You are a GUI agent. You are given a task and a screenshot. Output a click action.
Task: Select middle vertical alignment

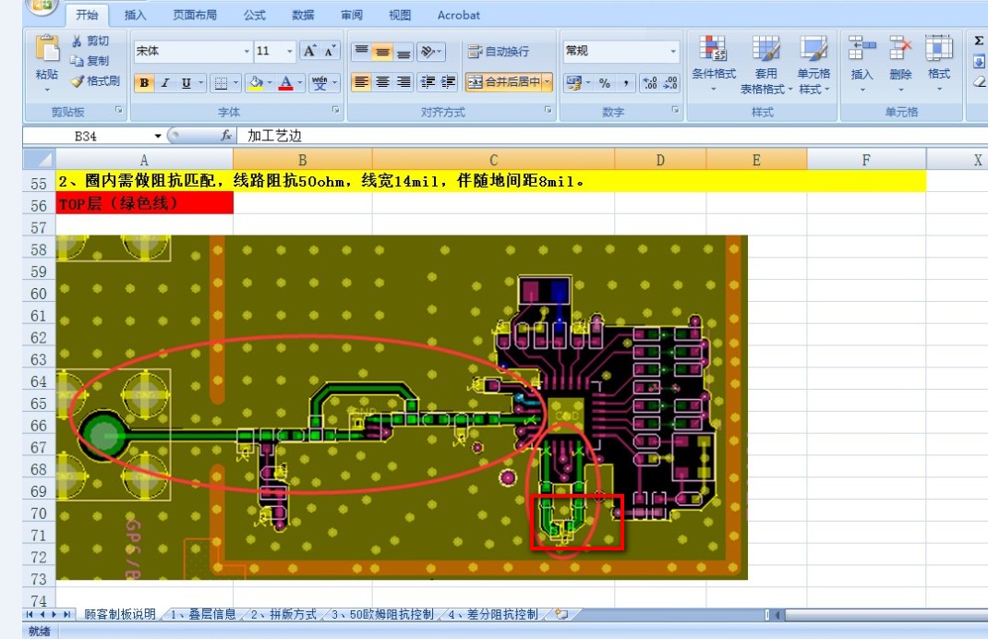point(382,51)
